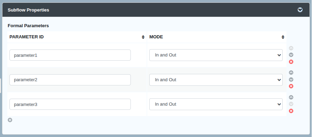Viewport: 312px width, 137px height.
Task: Open the Mode dropdown for parameter1
Action: coord(216,55)
